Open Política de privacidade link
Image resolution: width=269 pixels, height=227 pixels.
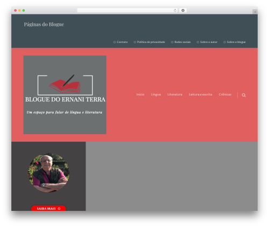coord(151,42)
